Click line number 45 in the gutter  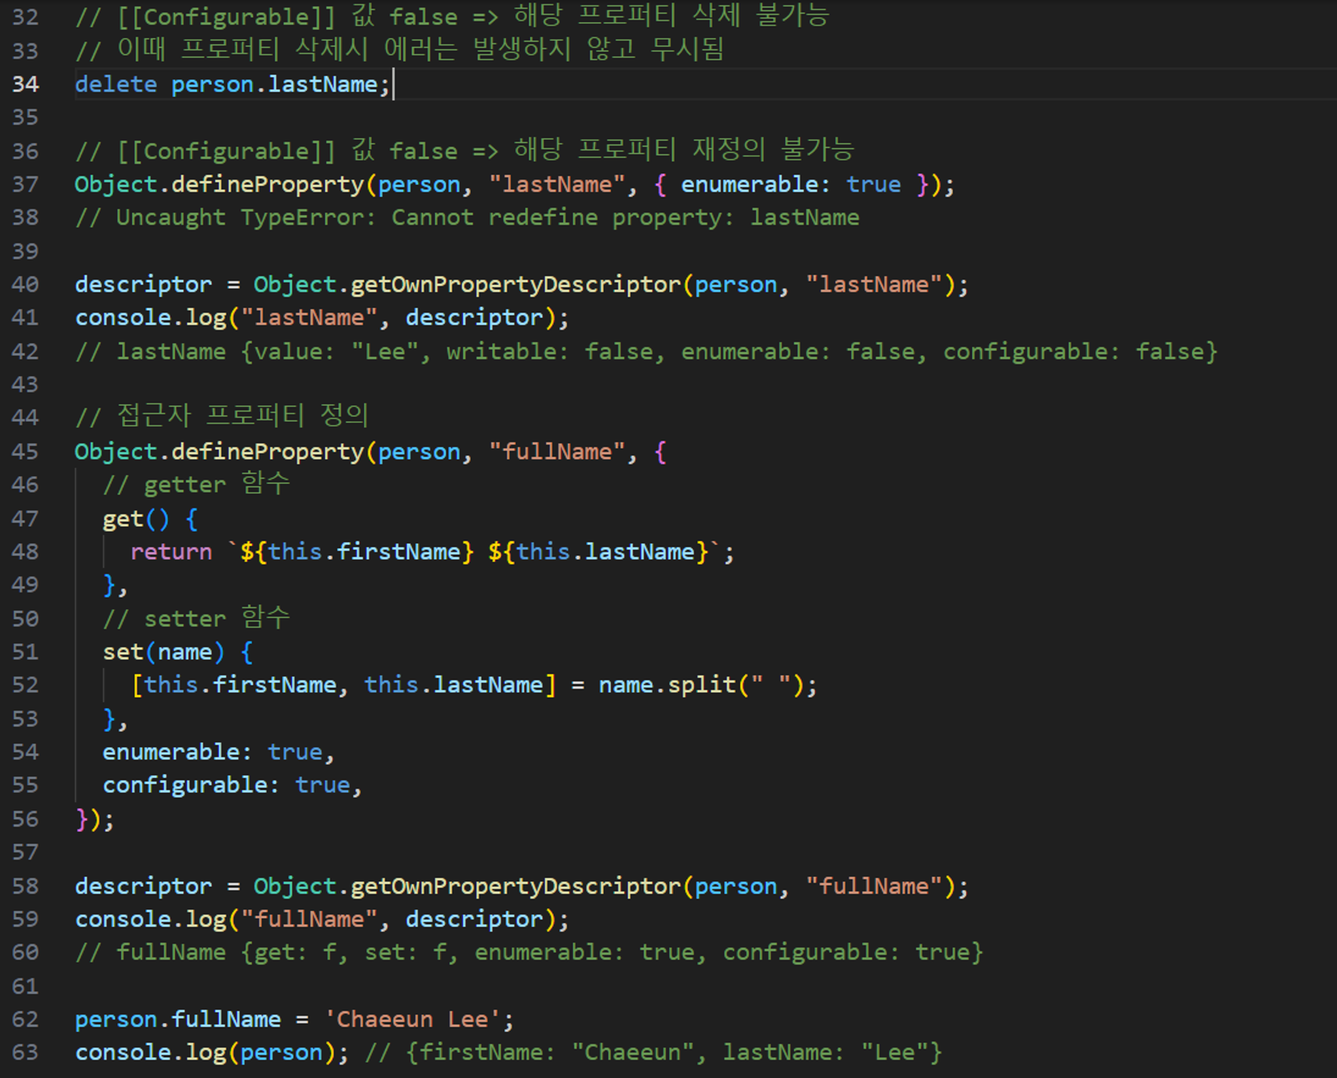coord(25,452)
